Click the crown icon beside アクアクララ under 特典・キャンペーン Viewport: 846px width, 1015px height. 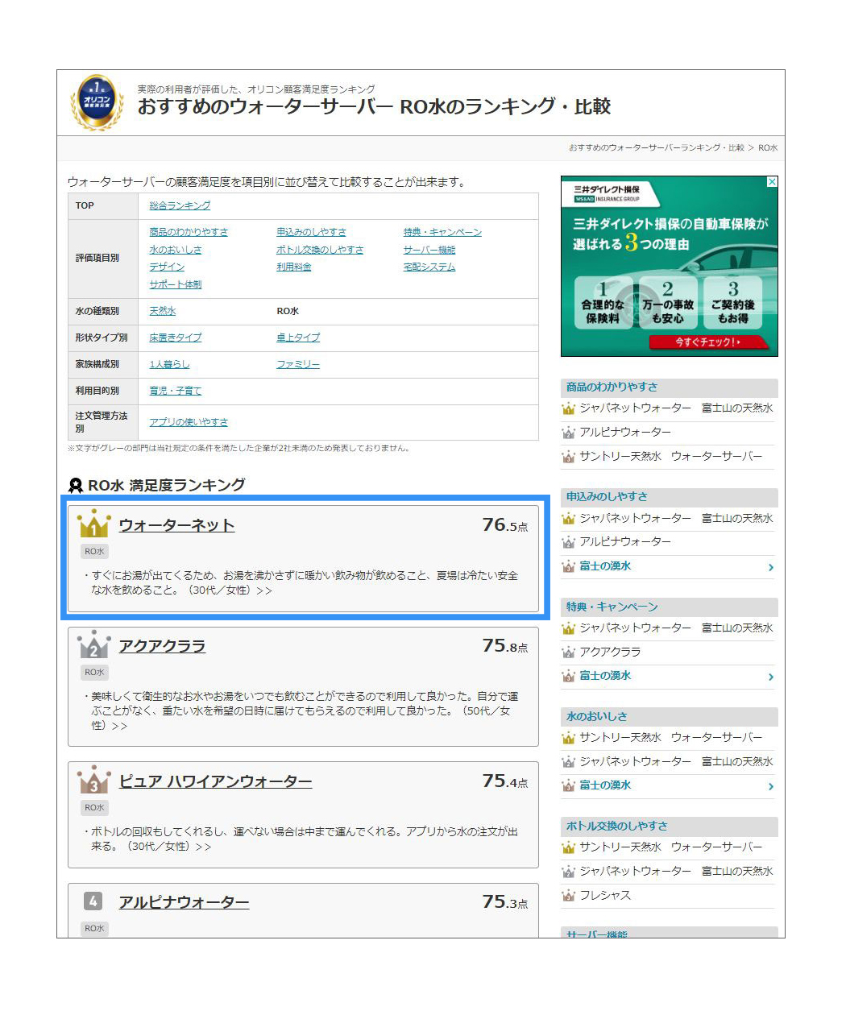click(x=569, y=652)
